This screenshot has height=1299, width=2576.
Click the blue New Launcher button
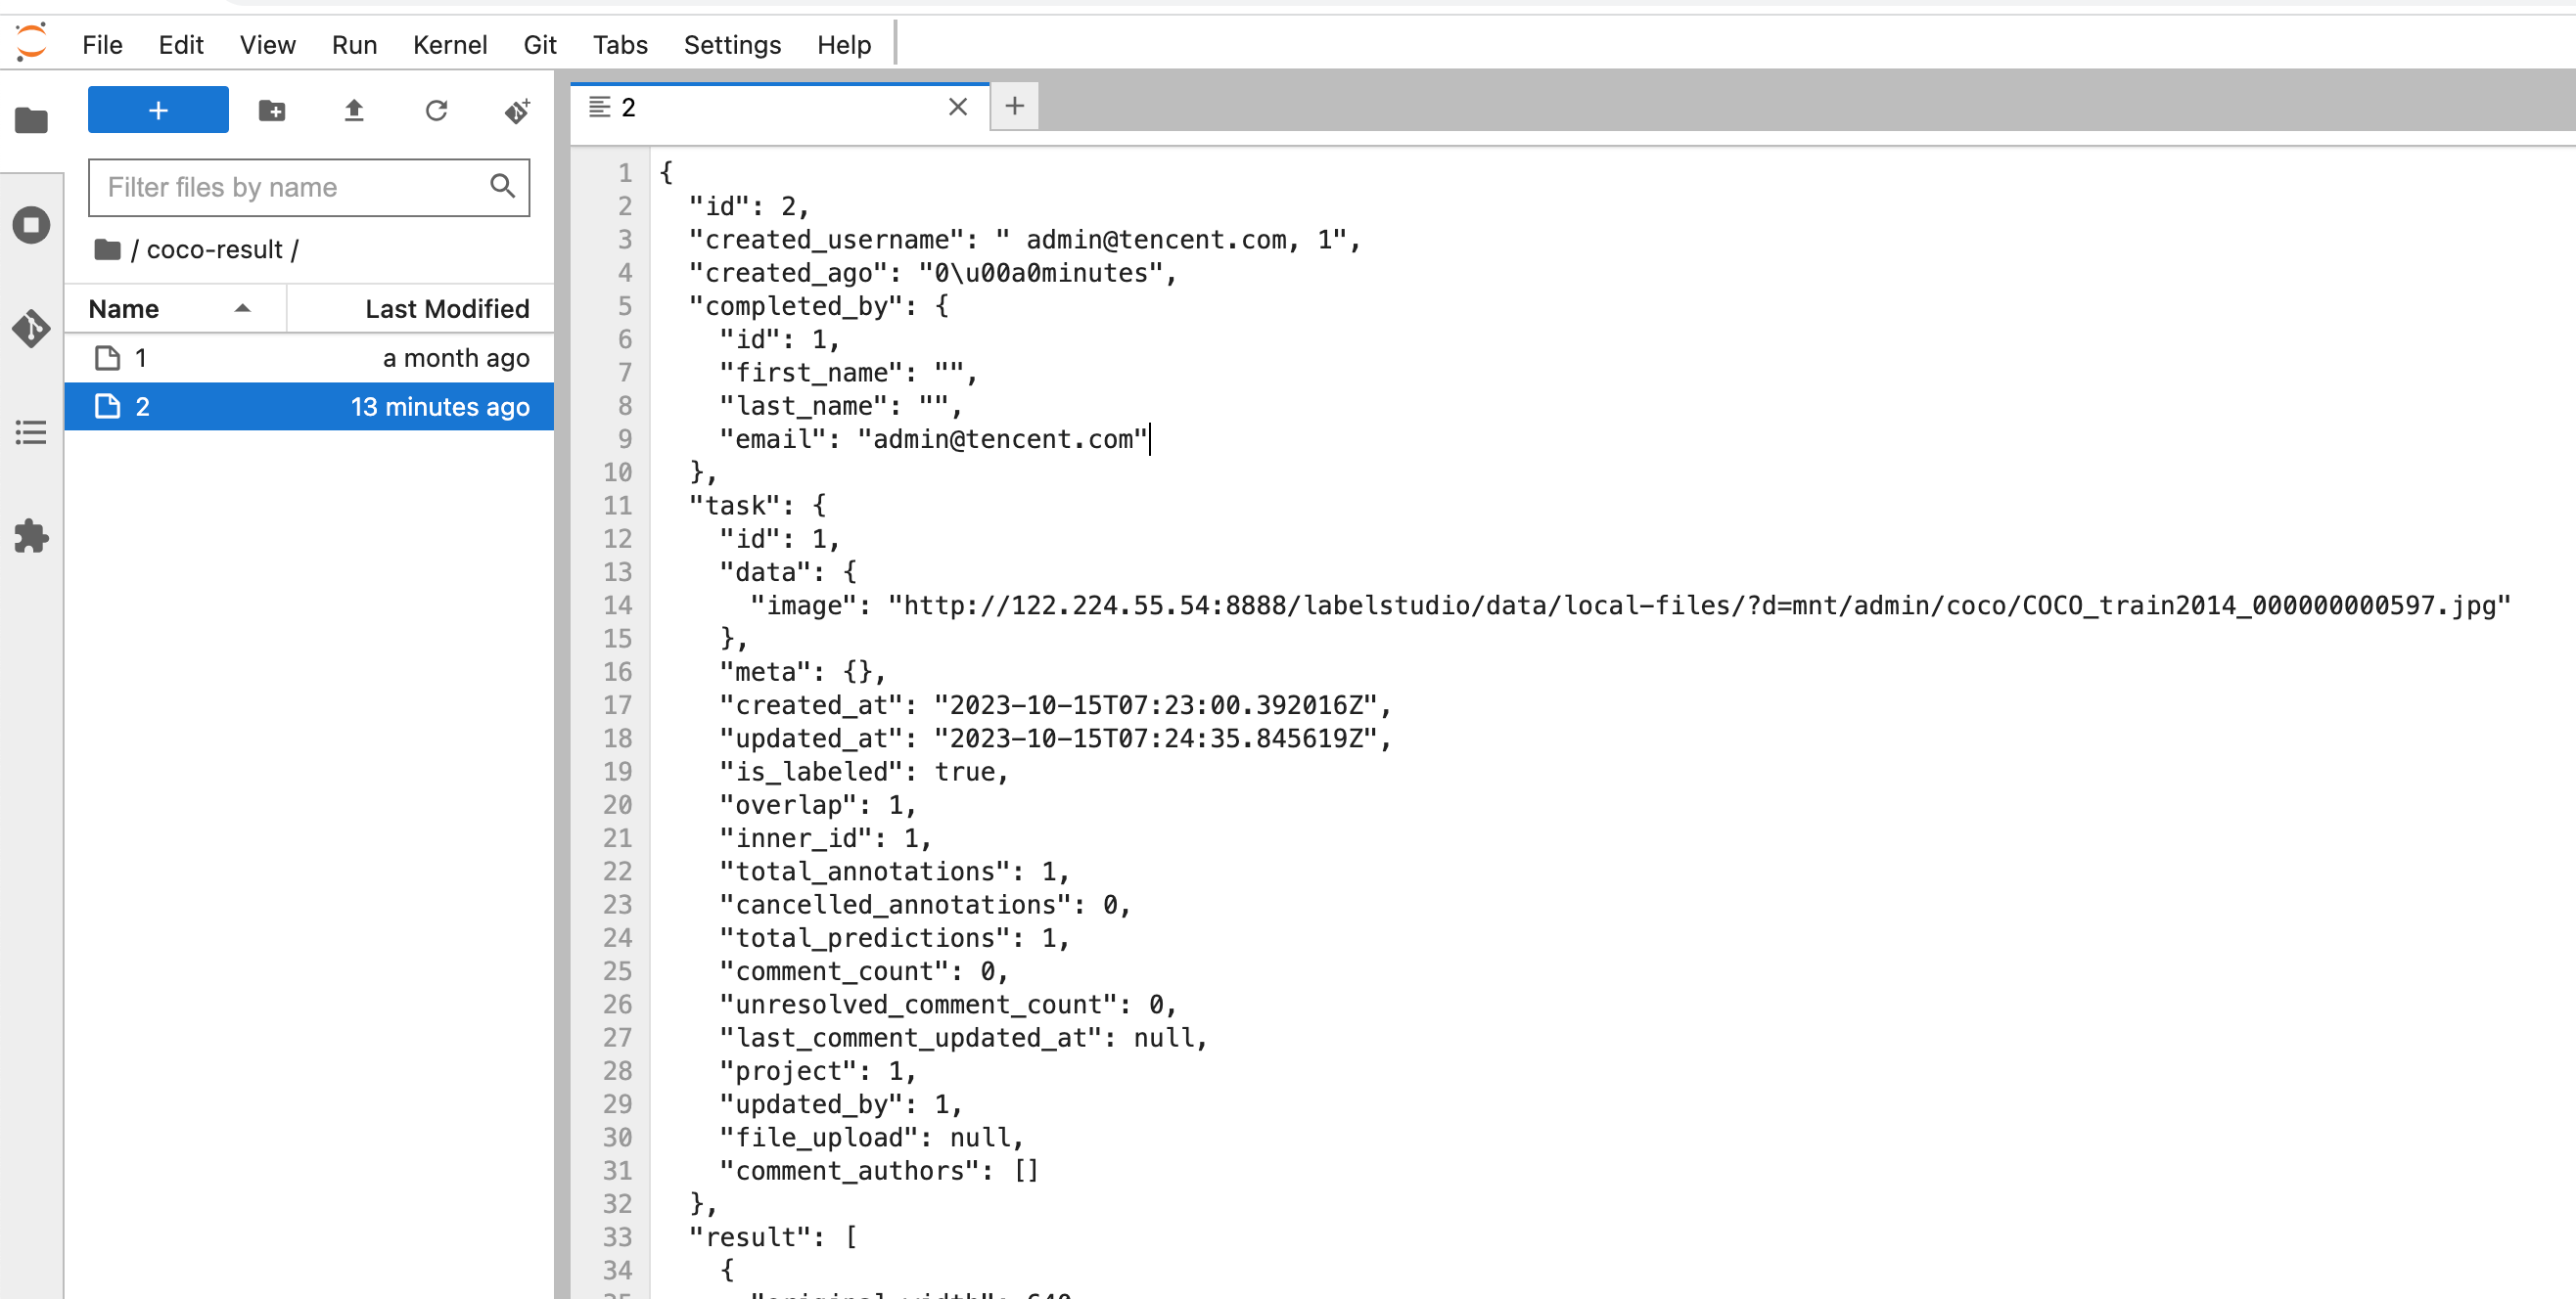pyautogui.click(x=158, y=110)
